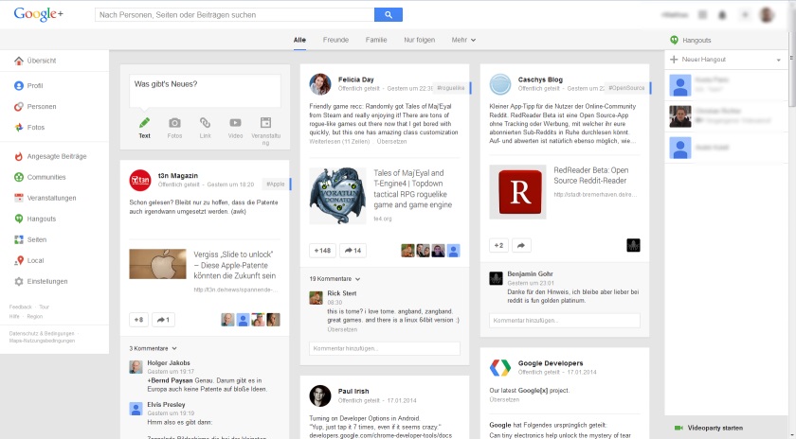This screenshot has width=796, height=439.
Task: Expand Weiterlesen (11 Zeilen) on Felicia's post
Action: [339, 142]
